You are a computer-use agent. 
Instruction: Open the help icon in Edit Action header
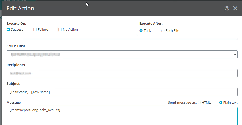tap(227, 8)
